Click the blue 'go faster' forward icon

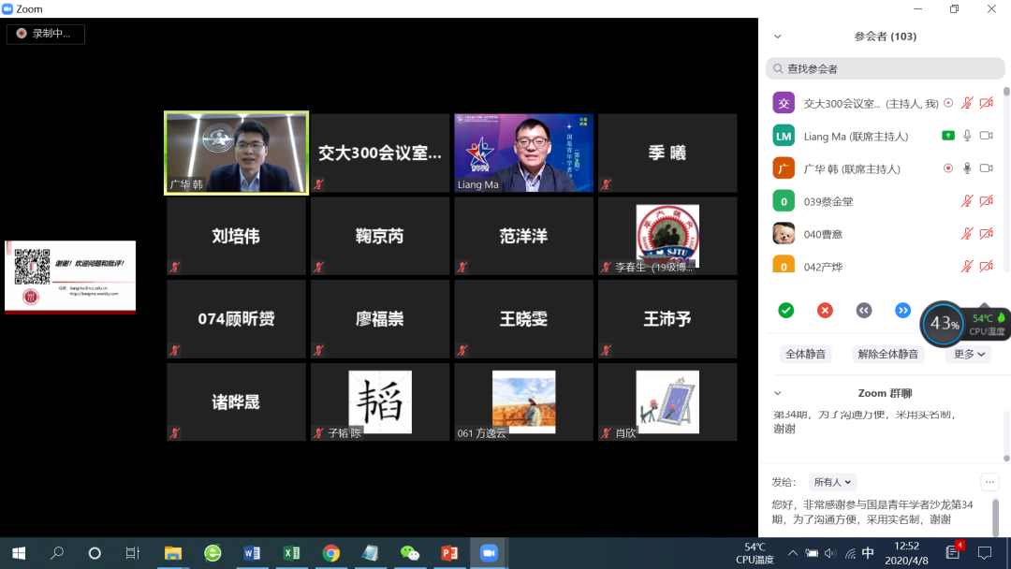click(x=902, y=310)
